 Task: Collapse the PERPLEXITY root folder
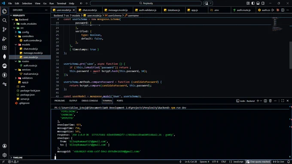tap(11, 15)
